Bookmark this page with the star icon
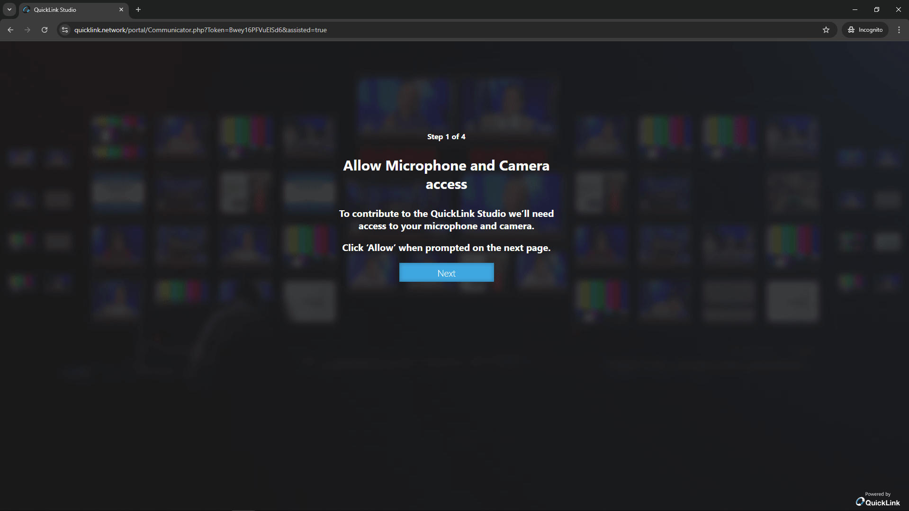 click(x=826, y=30)
